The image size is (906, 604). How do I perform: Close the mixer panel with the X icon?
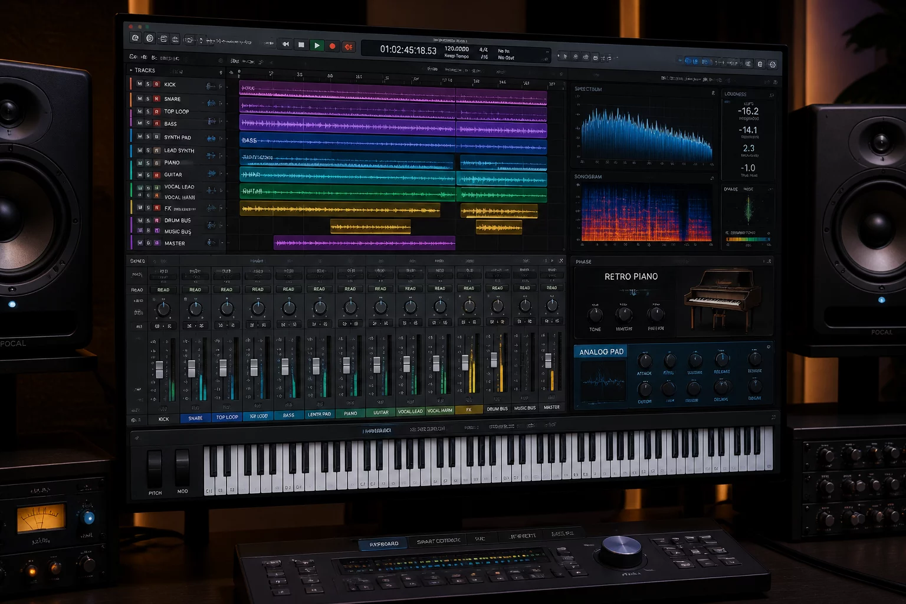(561, 260)
